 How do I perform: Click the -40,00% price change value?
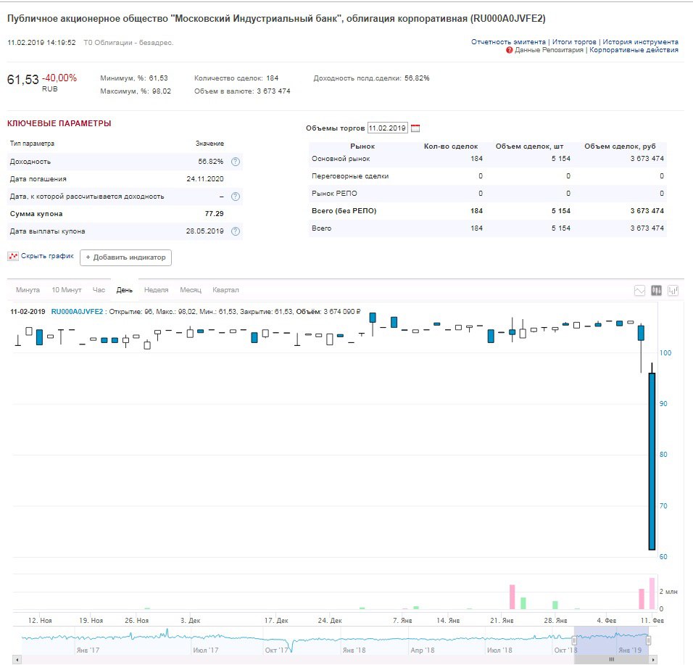pos(59,78)
